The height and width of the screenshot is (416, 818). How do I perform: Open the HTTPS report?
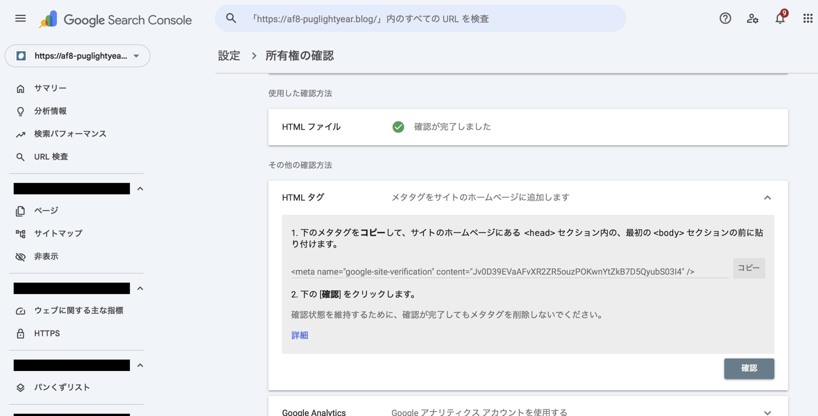(x=47, y=334)
